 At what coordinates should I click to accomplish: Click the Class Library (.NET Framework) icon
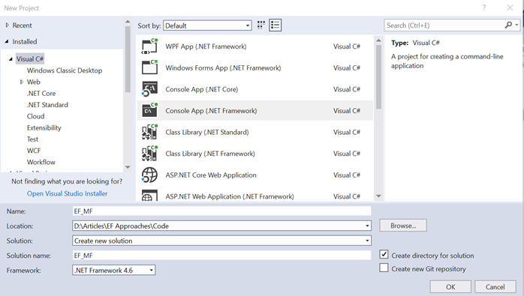click(x=149, y=154)
